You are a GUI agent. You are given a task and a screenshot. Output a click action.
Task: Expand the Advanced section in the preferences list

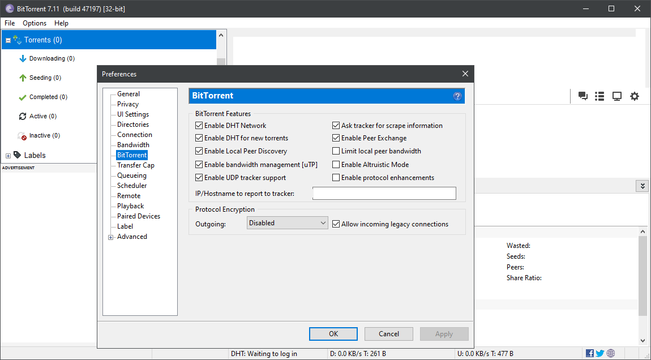111,237
